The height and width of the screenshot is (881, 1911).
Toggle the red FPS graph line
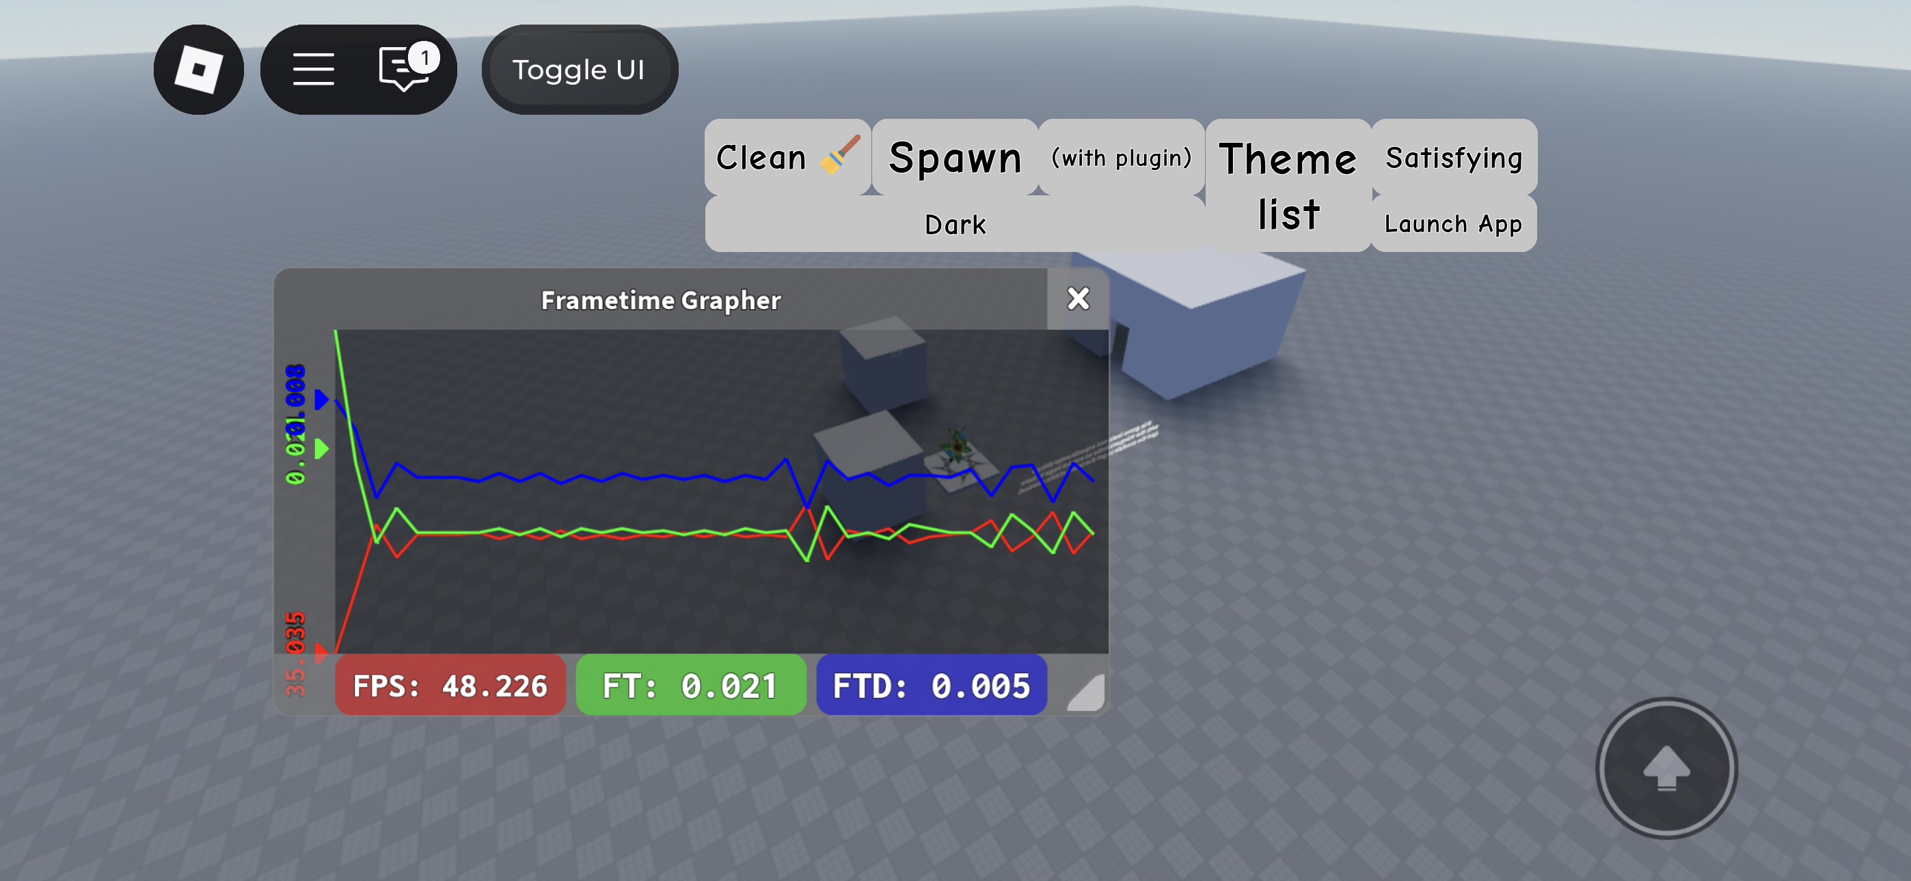pyautogui.click(x=450, y=685)
